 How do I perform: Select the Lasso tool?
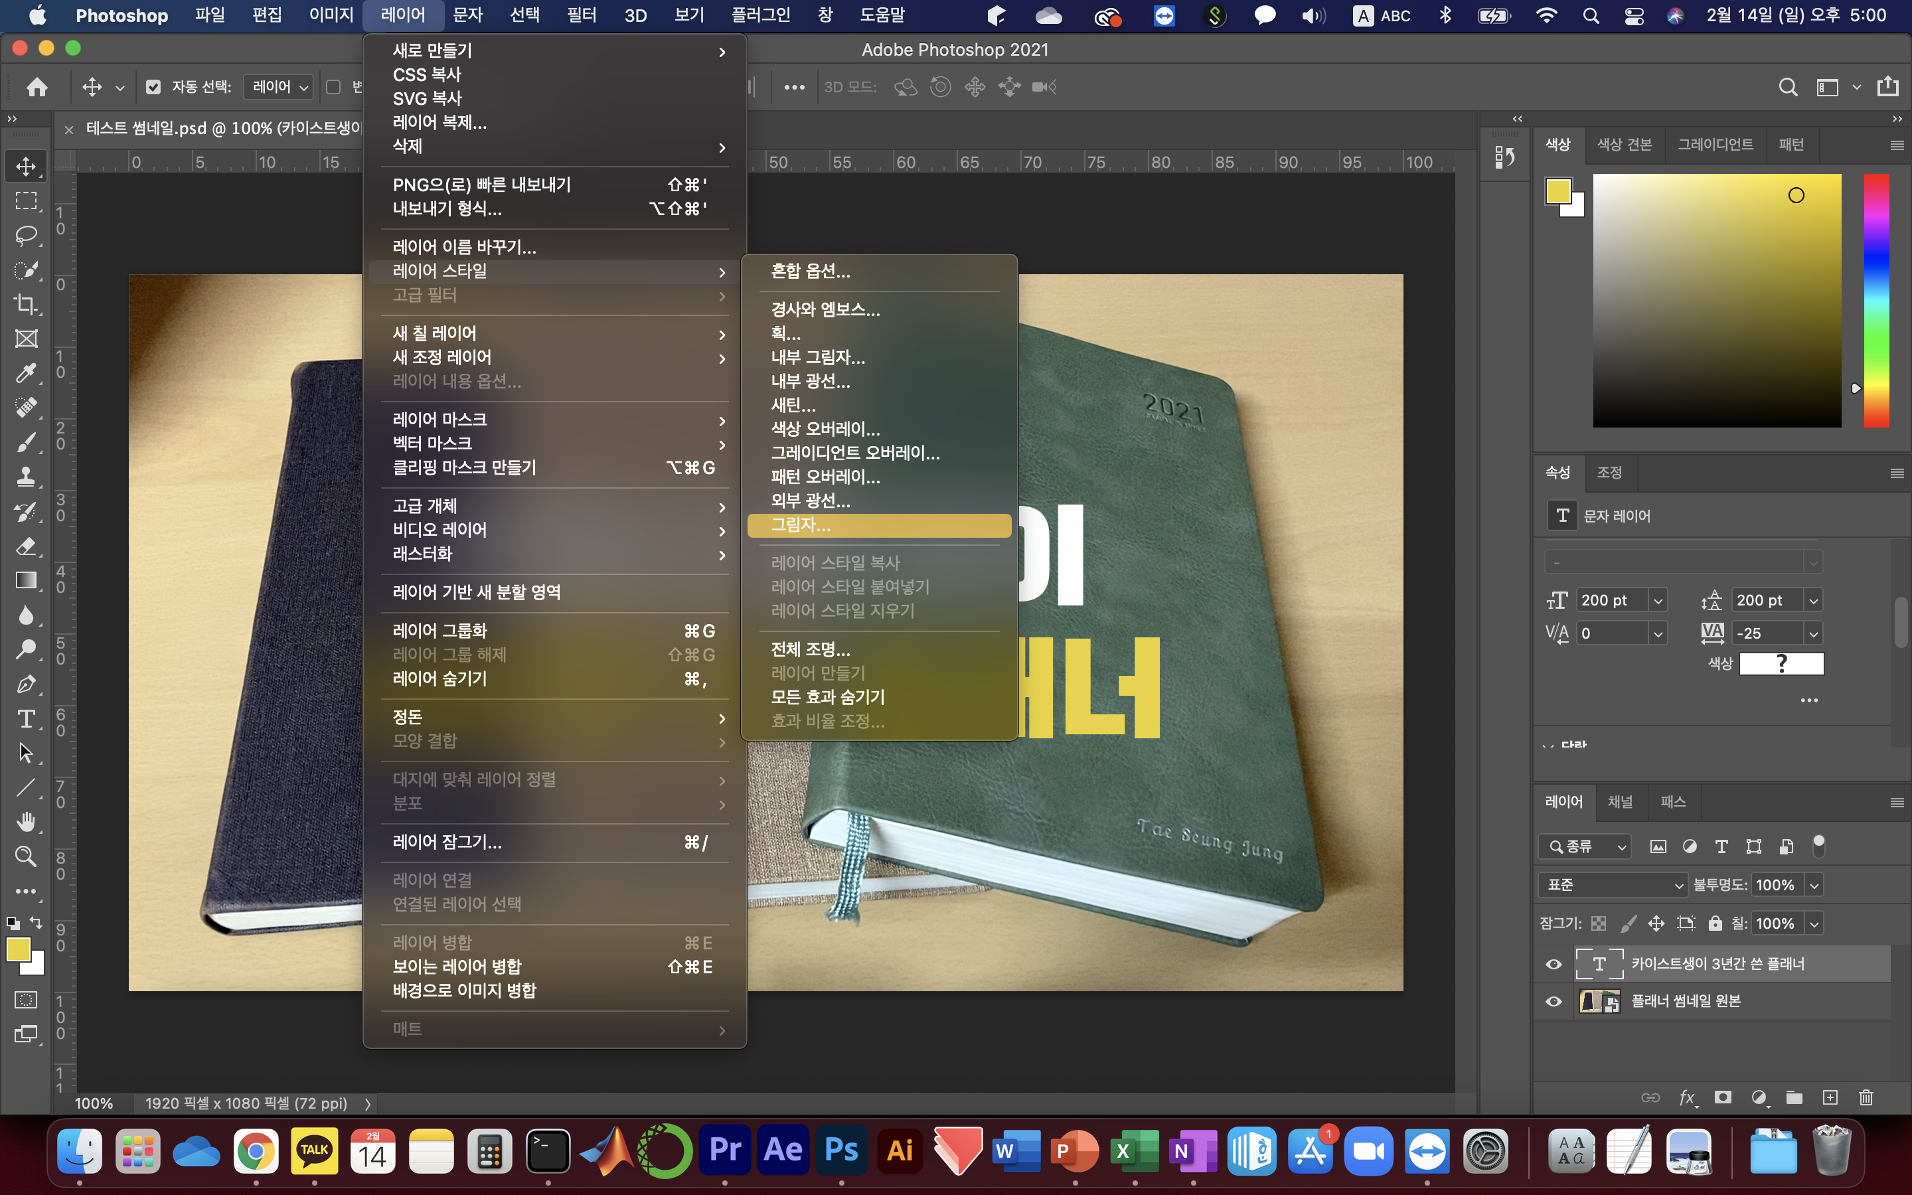[26, 236]
